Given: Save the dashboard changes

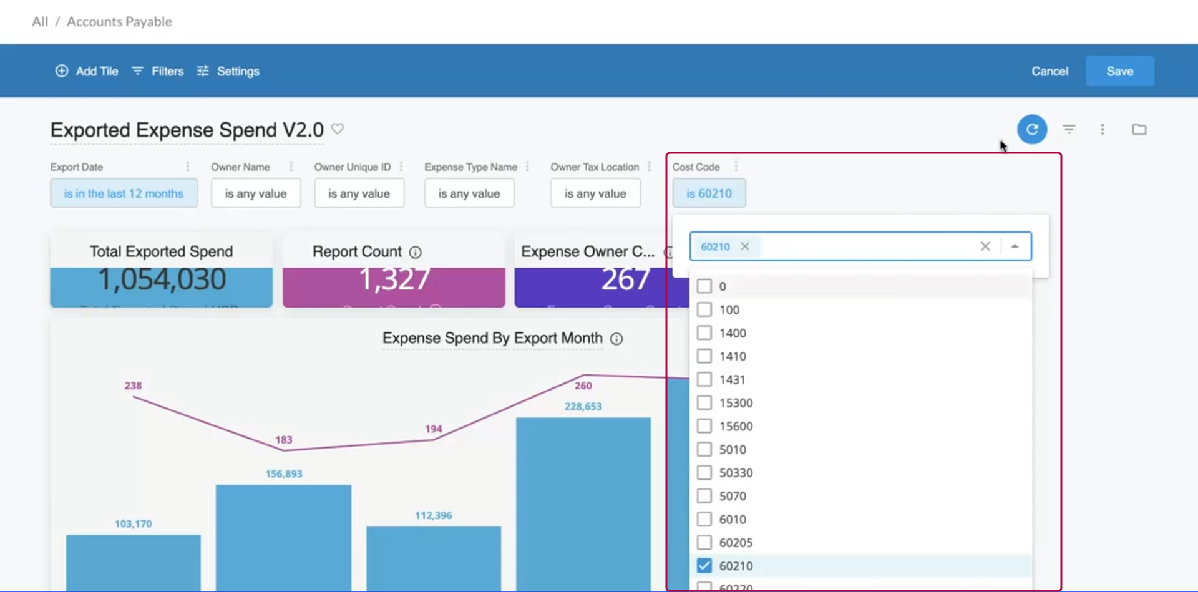Looking at the screenshot, I should click(1119, 71).
